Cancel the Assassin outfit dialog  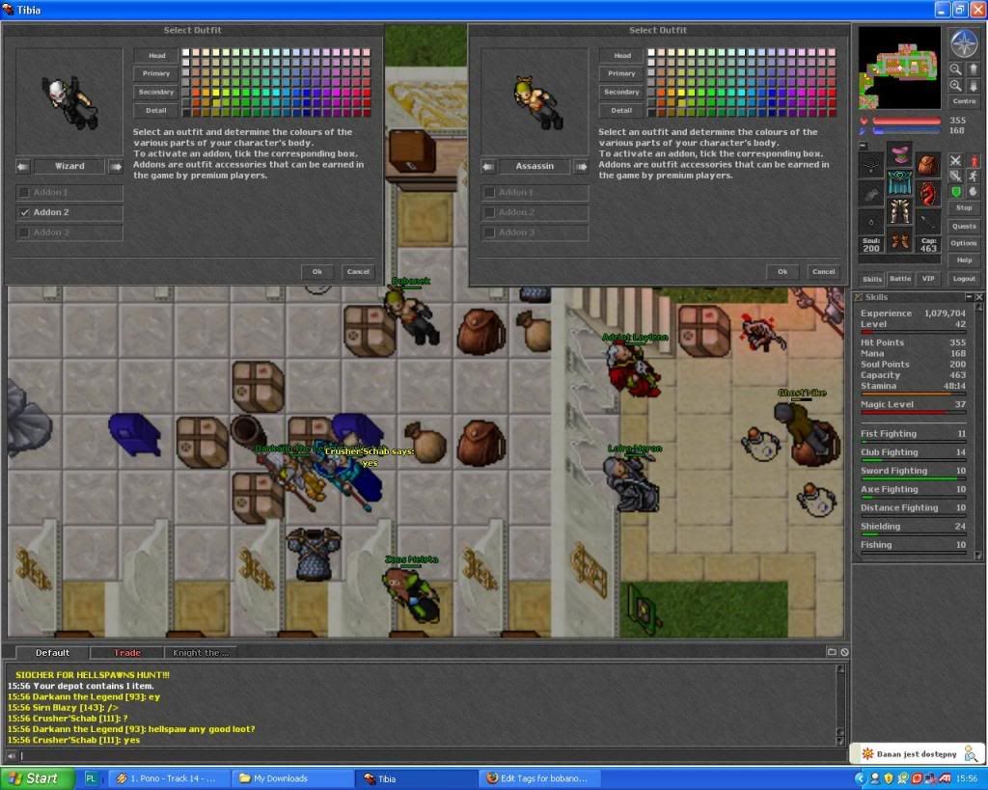tap(824, 271)
